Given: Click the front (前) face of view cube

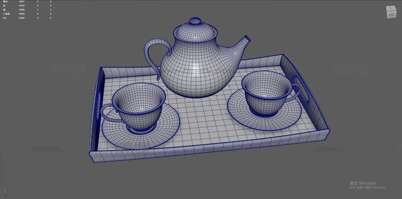Looking at the screenshot, I should 391,14.
